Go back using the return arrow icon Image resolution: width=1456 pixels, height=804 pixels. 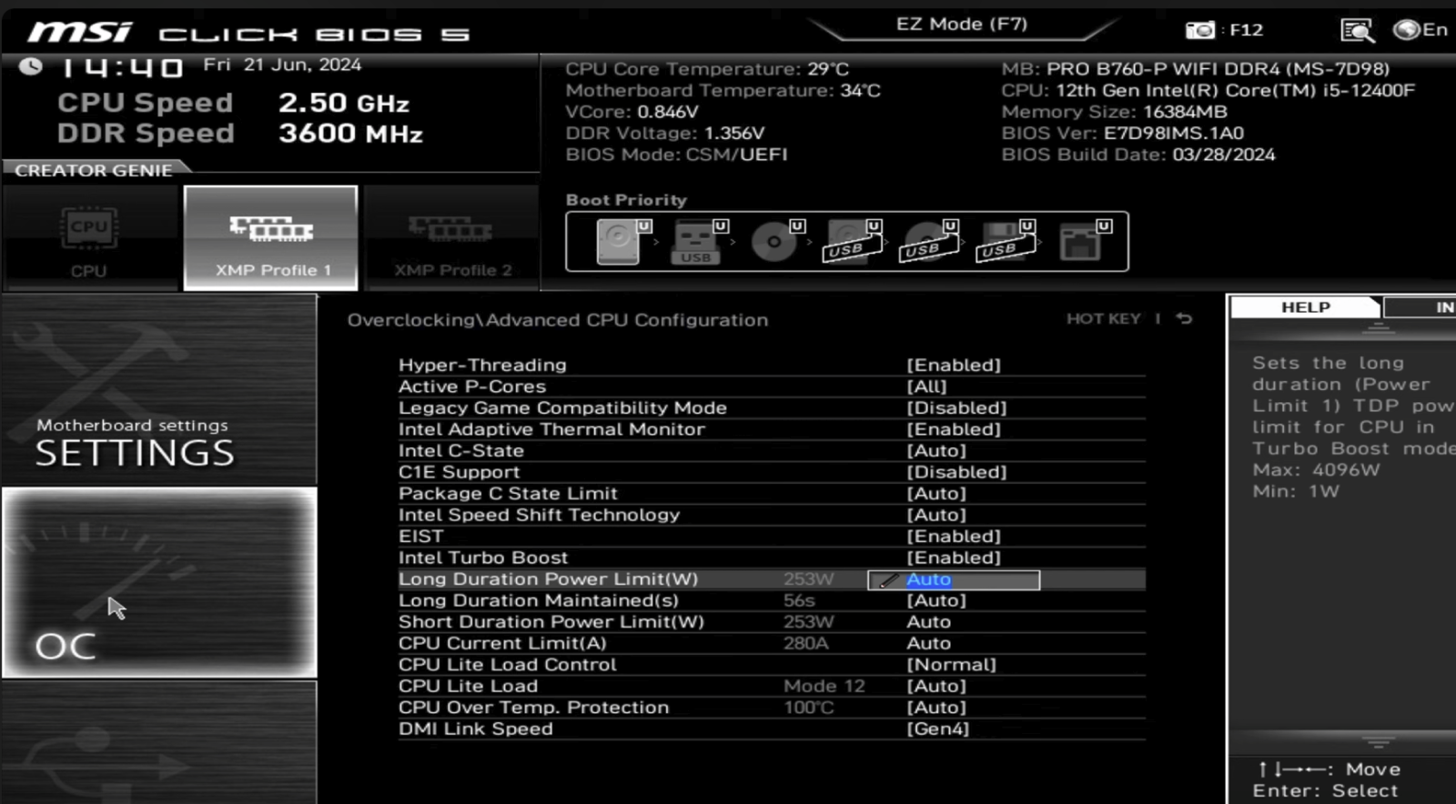[x=1184, y=318]
